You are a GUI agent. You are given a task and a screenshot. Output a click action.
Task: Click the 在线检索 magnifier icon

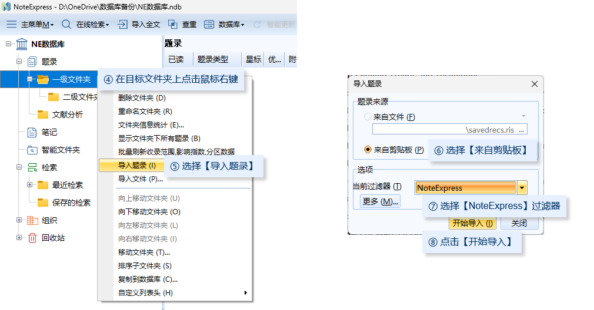(x=66, y=24)
